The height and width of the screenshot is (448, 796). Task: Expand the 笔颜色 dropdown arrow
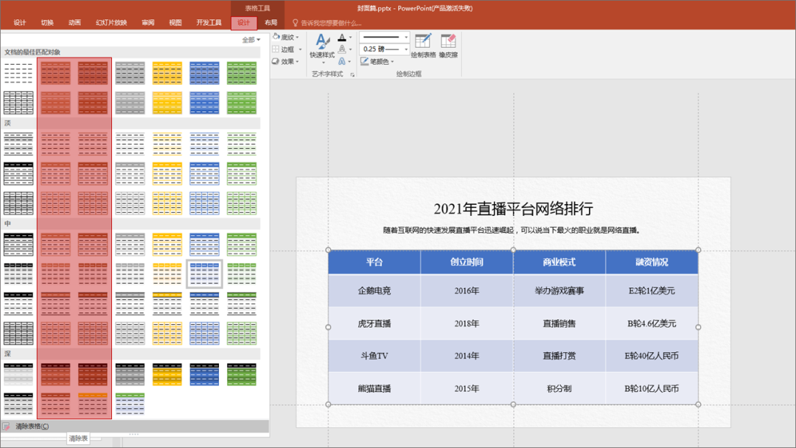click(x=392, y=61)
